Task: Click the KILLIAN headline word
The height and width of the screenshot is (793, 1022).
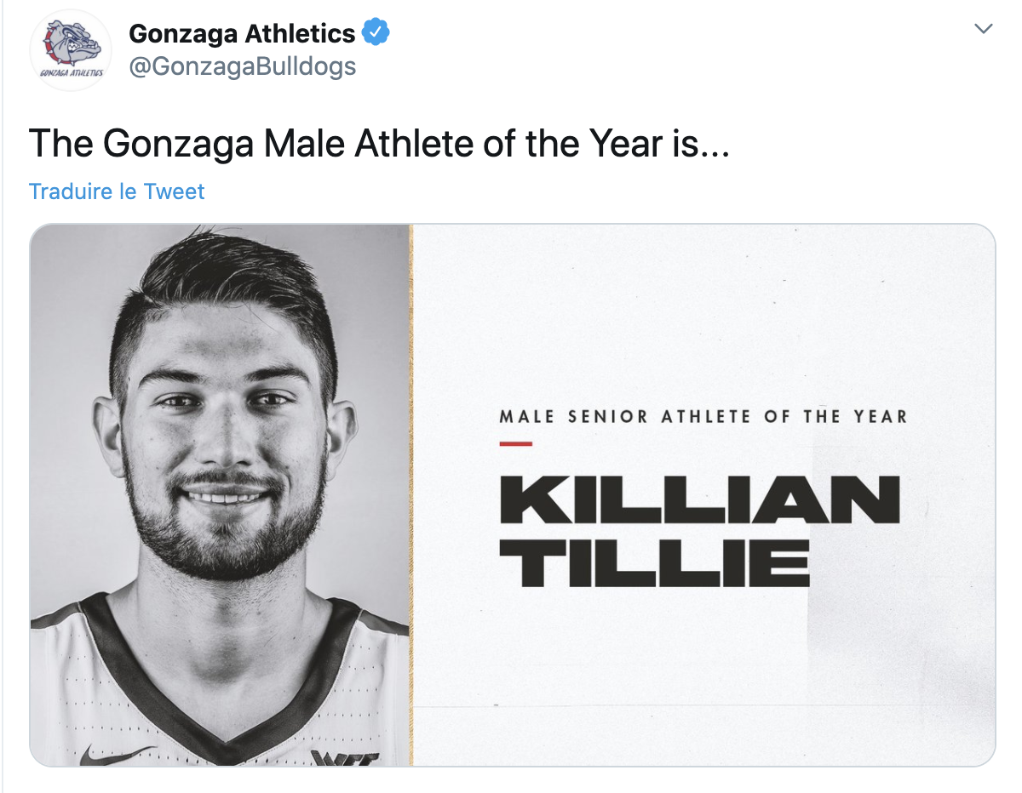Action: click(699, 499)
